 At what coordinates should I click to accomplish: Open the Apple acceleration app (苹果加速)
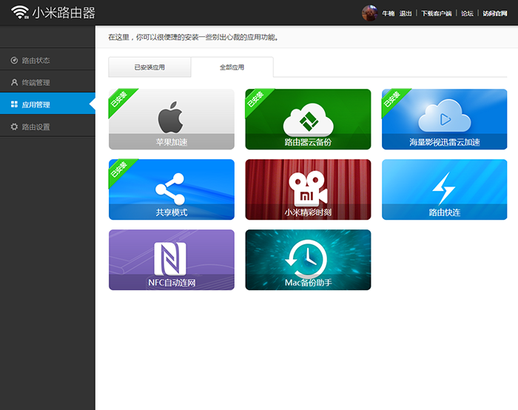(171, 119)
